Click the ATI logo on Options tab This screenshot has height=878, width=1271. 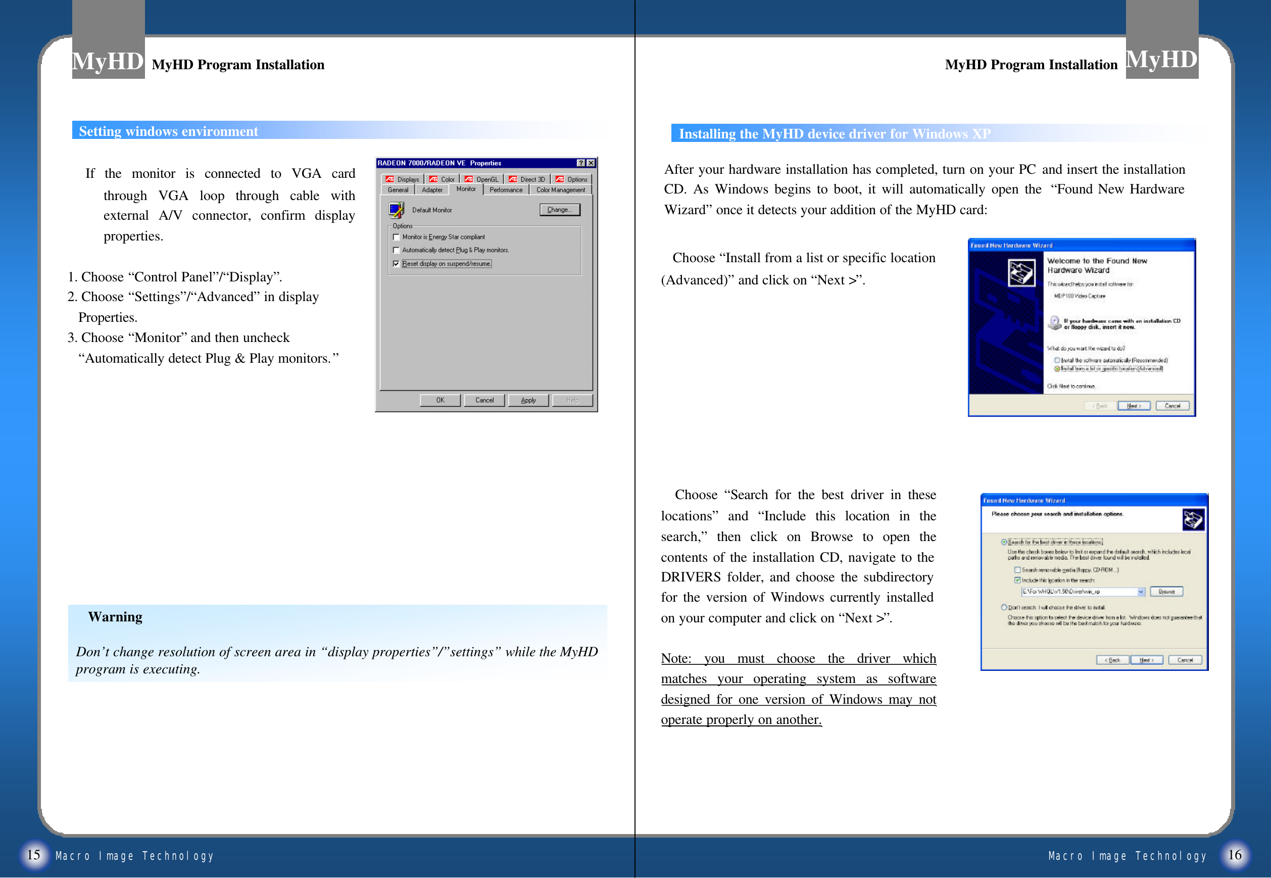[559, 179]
